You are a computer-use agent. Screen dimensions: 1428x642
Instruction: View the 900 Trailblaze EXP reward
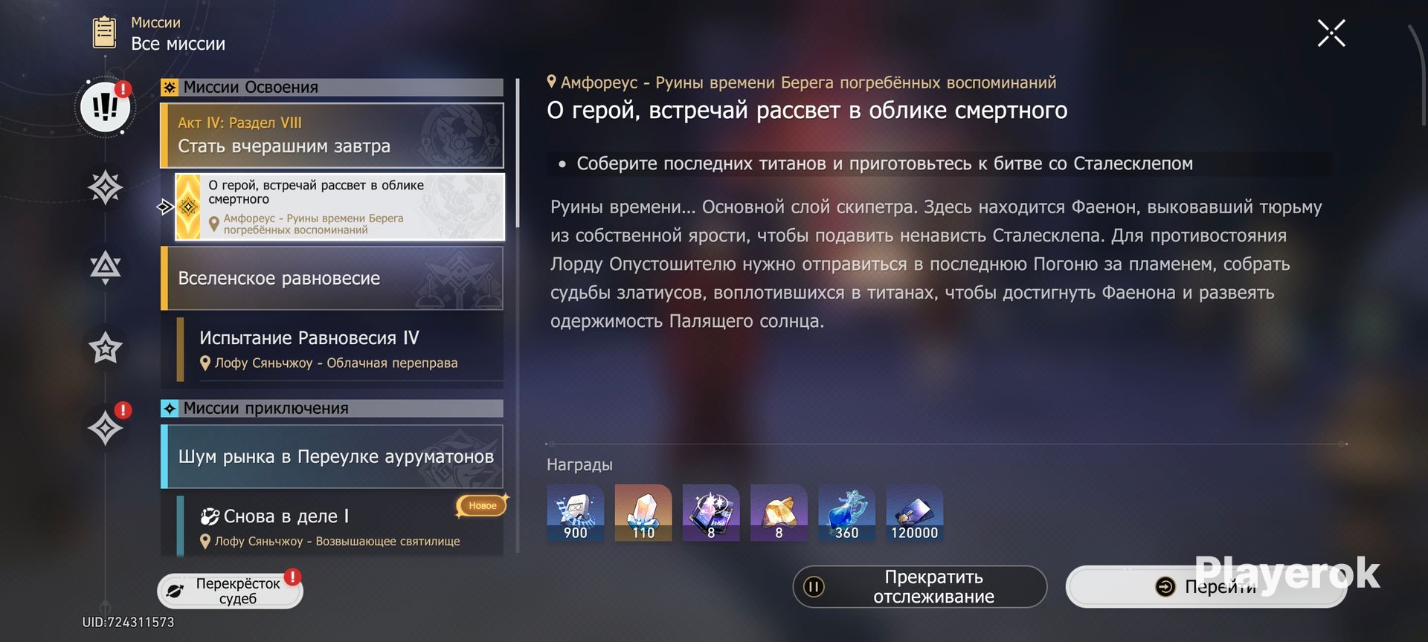coord(576,513)
